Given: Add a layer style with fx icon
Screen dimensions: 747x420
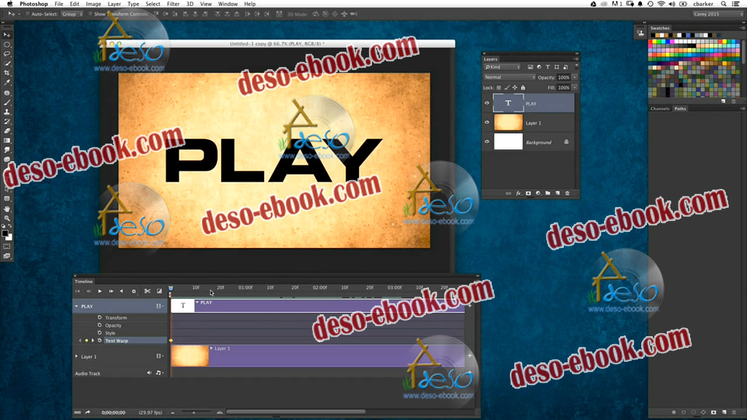Looking at the screenshot, I should 519,193.
